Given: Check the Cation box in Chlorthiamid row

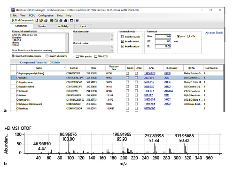Looking at the screenshot, I should [127, 91].
